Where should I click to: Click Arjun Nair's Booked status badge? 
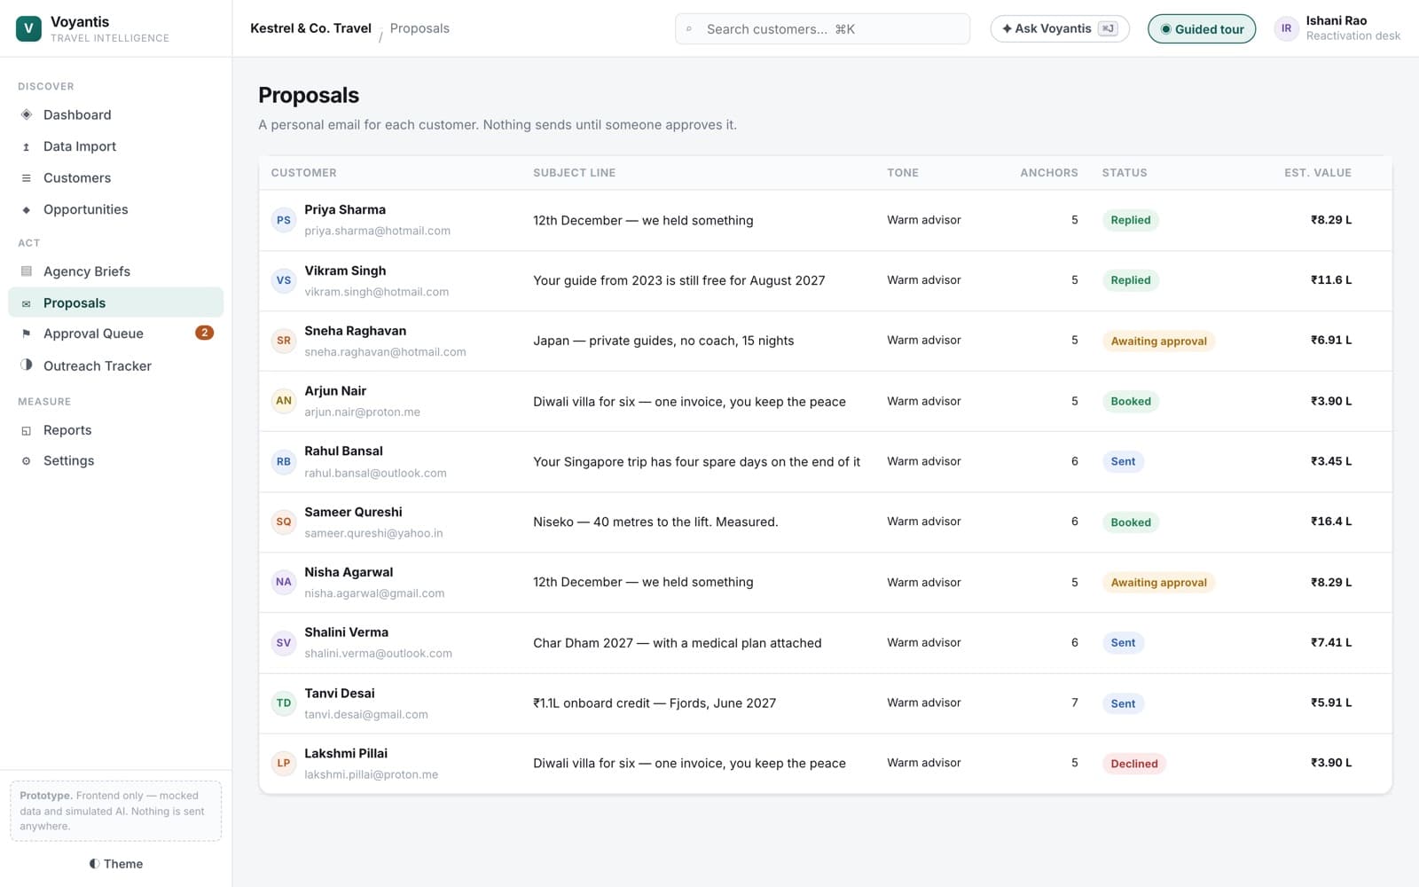[x=1131, y=402]
